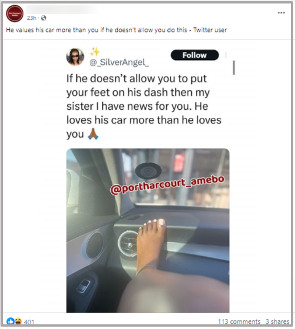The image size is (295, 329).
Task: Open the @_SilverAngel_ handle
Action: tap(119, 62)
